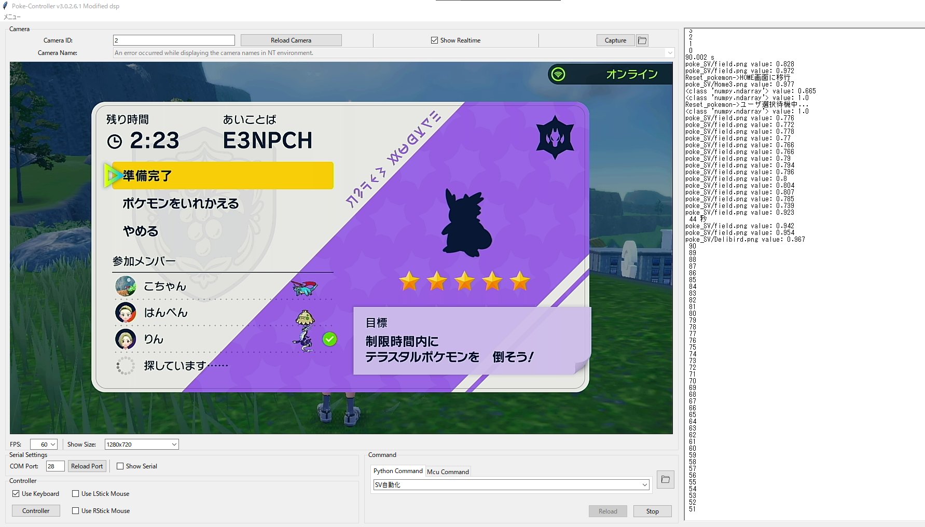Click the first raid difficulty star
Viewport: 925px width, 527px height.
coord(410,281)
